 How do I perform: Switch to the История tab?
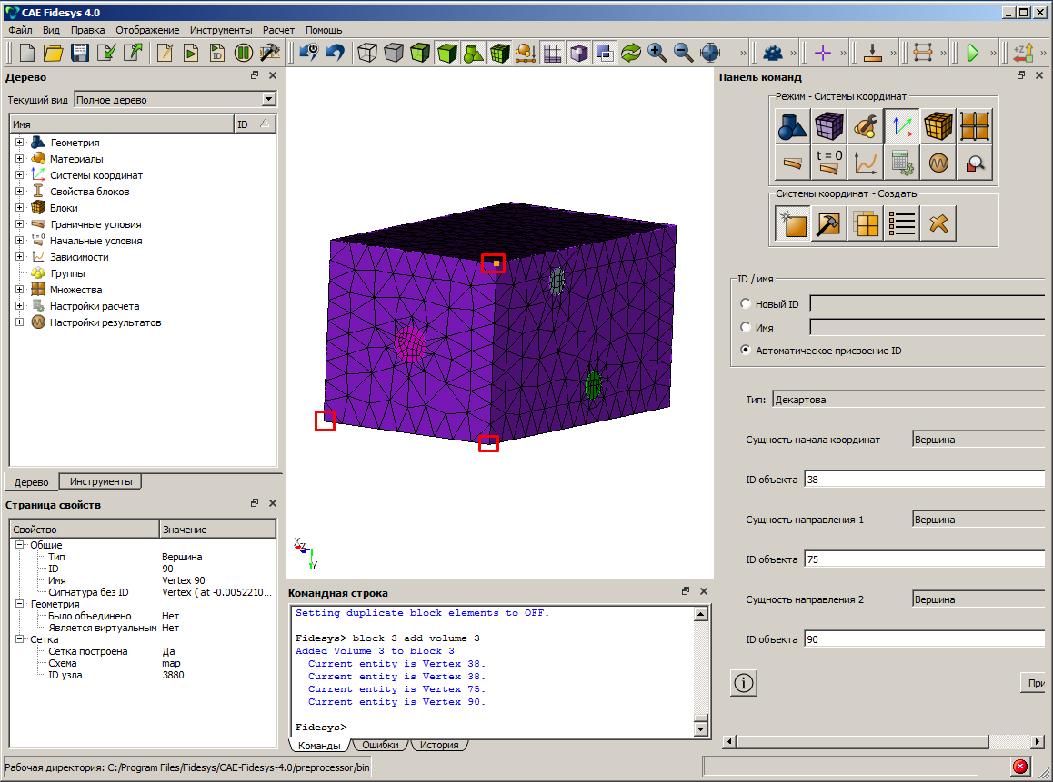[439, 745]
